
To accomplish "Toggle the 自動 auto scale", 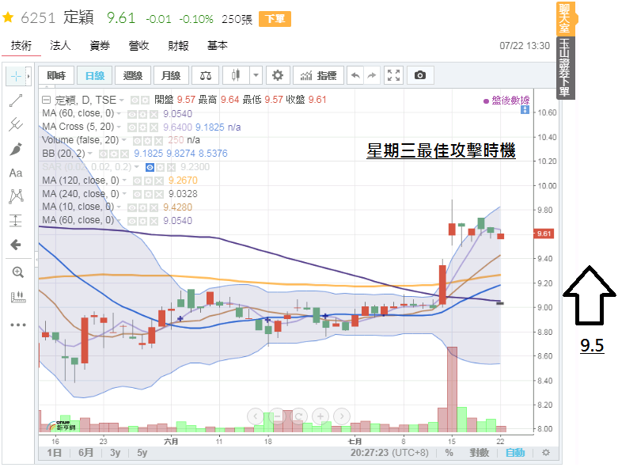I will pos(515,453).
